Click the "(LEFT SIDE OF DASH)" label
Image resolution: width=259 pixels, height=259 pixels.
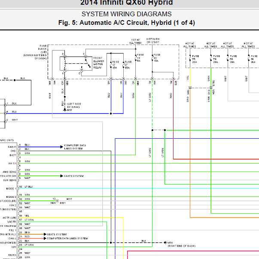(x=74, y=105)
